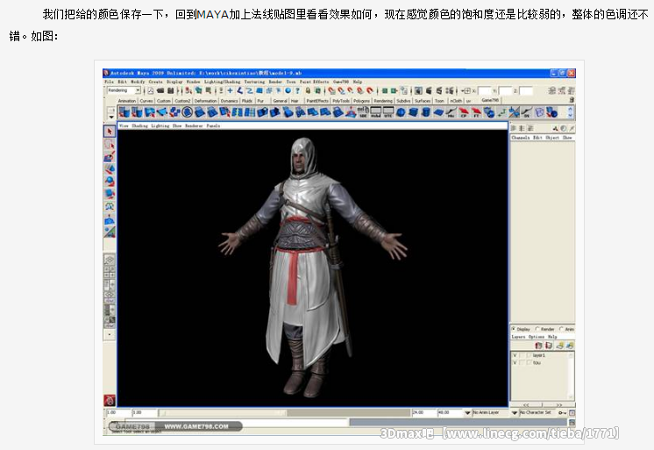Click the Rotate tool sphere icon

click(x=110, y=182)
